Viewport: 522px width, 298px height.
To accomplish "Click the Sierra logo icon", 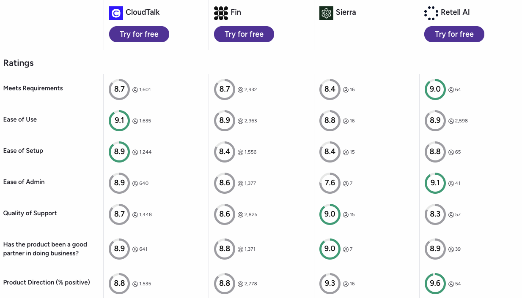I will (326, 13).
